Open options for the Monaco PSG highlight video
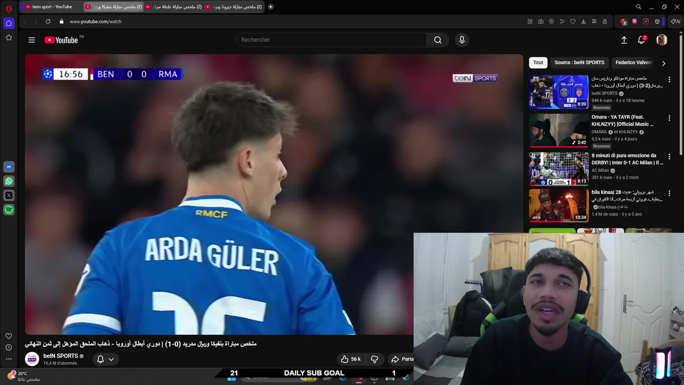 point(669,80)
